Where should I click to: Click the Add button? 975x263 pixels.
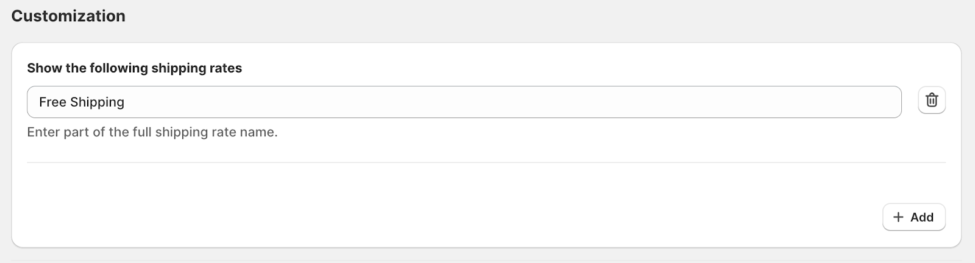(x=913, y=217)
